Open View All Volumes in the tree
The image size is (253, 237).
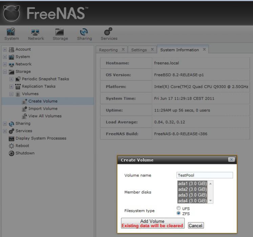(x=45, y=116)
